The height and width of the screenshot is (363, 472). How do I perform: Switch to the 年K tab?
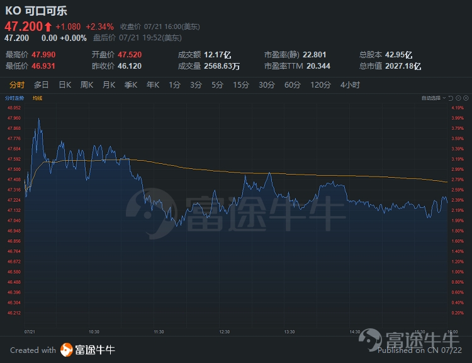coord(153,85)
